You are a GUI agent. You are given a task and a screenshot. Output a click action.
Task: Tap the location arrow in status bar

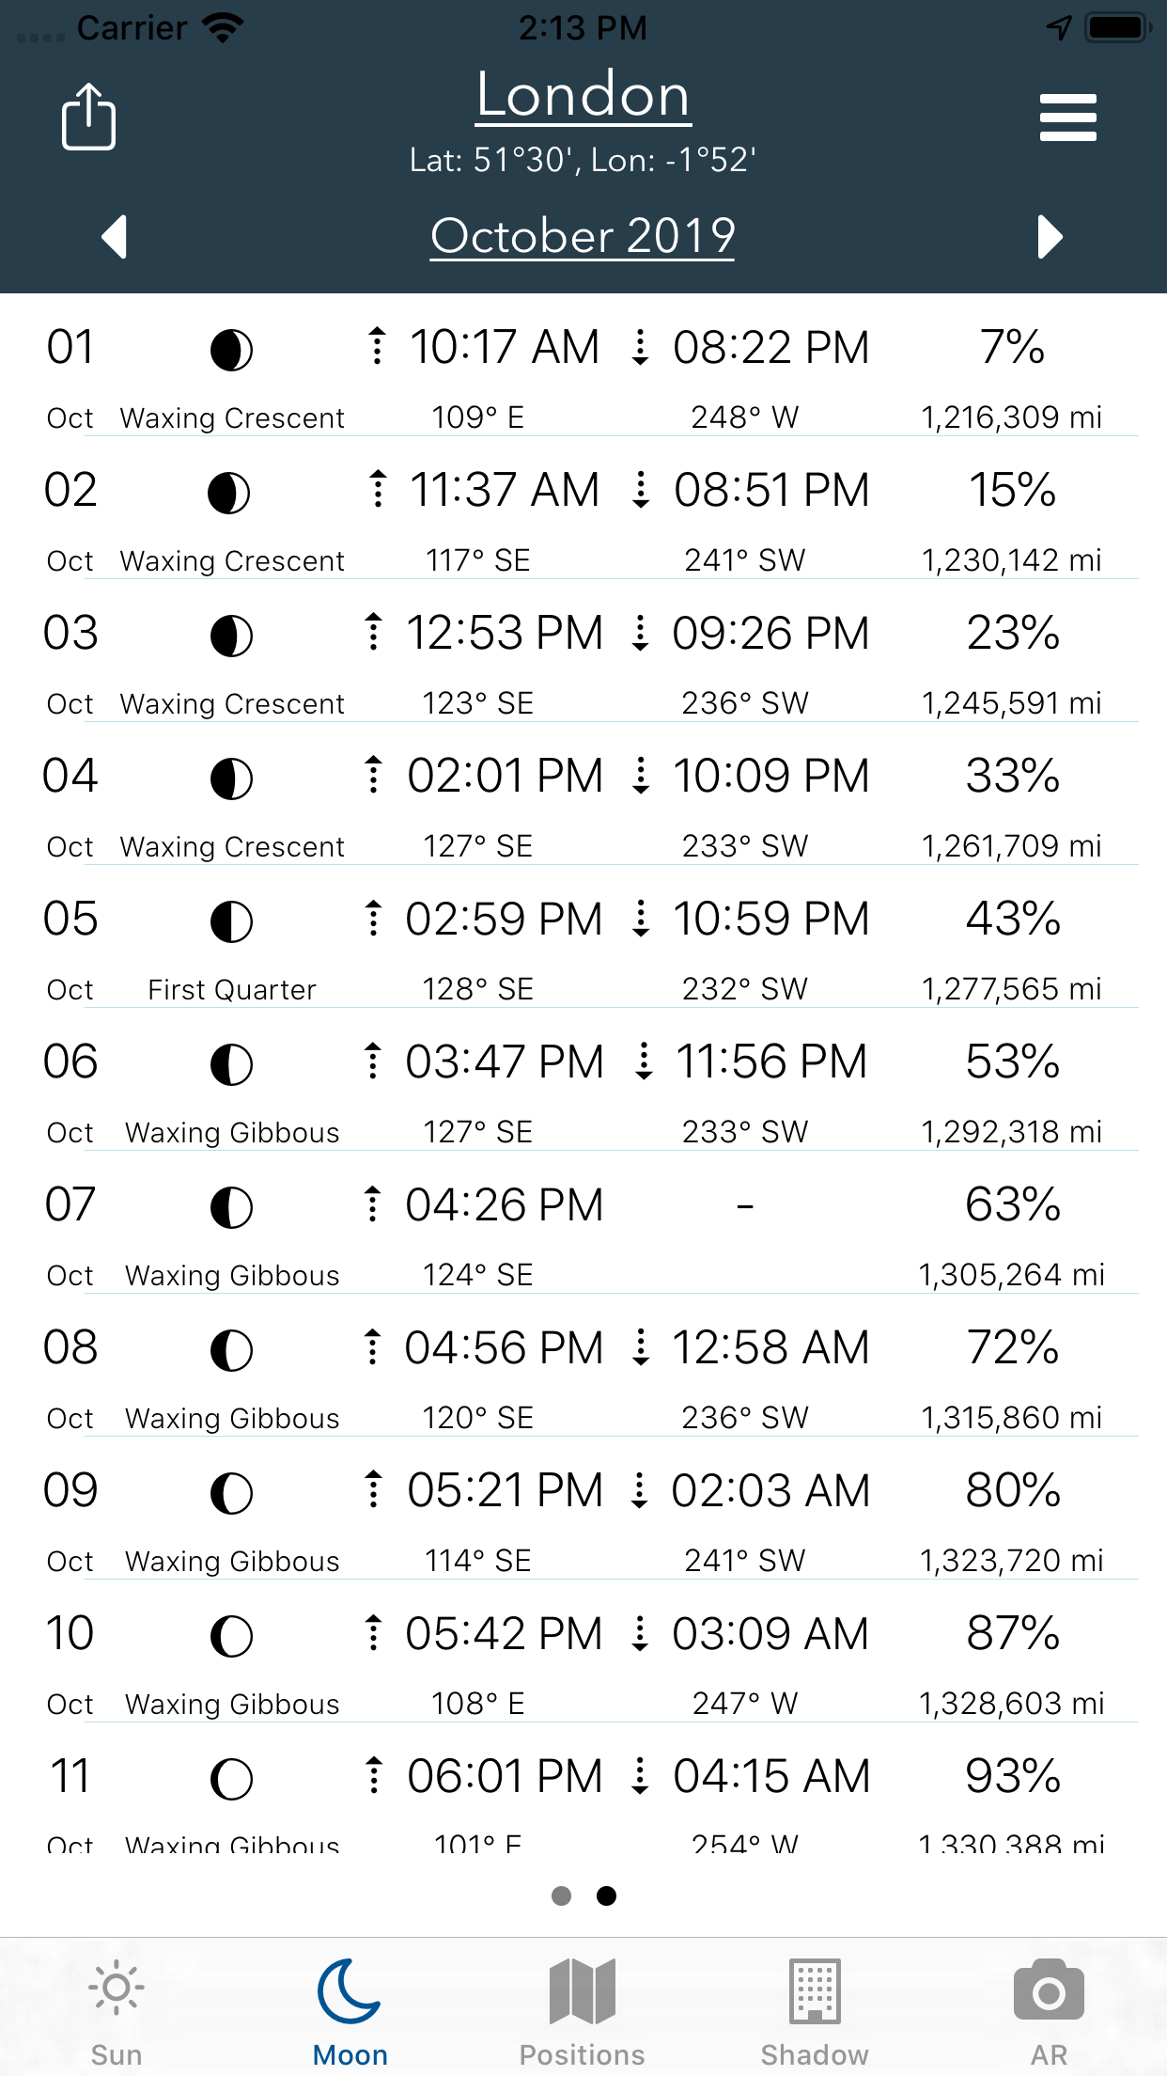point(1059,27)
